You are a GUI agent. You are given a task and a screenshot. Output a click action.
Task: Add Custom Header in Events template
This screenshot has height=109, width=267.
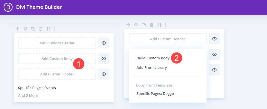[57, 43]
